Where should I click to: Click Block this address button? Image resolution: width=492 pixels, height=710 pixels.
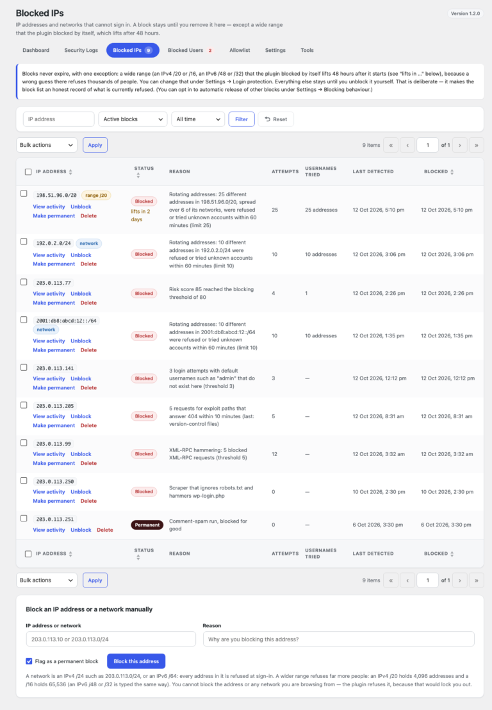(x=136, y=661)
